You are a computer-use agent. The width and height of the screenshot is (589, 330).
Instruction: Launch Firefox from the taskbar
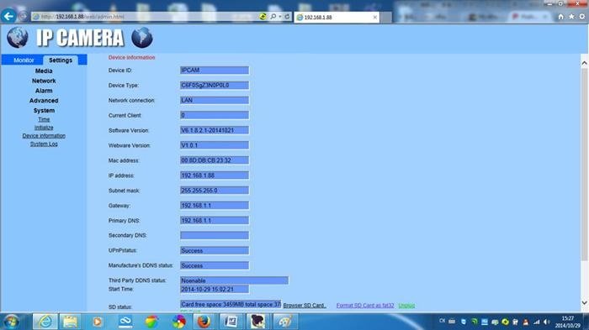204,322
